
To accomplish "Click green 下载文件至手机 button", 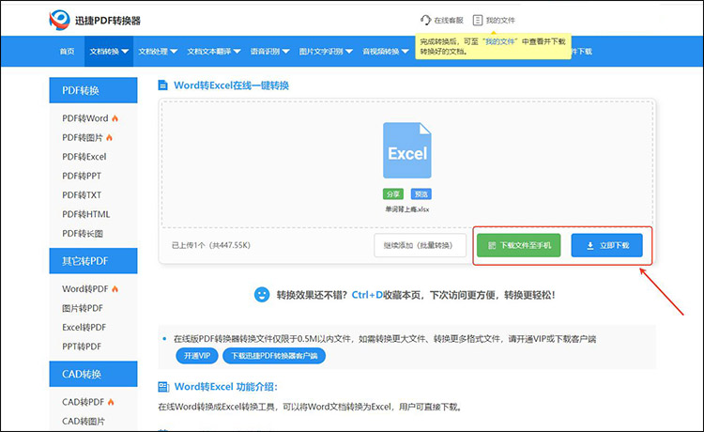I will point(518,246).
